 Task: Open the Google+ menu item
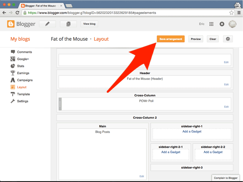coord(23,59)
